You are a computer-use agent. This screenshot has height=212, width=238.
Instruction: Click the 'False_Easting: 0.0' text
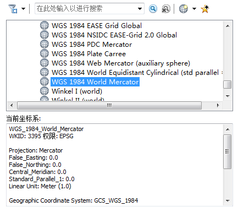tap(34, 157)
